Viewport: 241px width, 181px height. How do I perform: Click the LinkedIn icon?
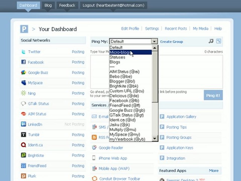pyautogui.click(x=23, y=124)
